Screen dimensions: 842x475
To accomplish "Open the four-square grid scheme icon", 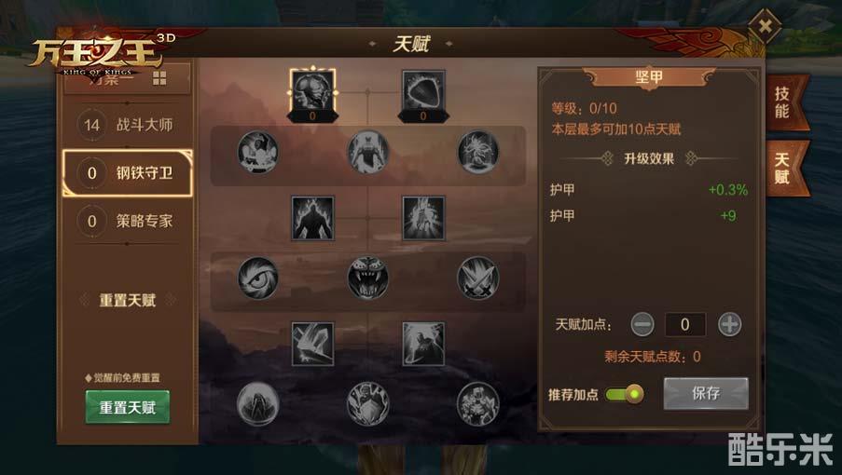I will click(159, 78).
